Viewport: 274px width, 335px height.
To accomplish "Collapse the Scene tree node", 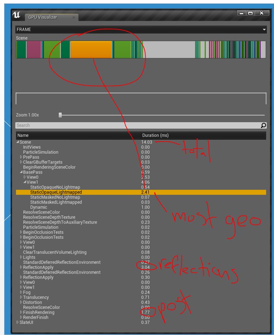I will pos(18,142).
